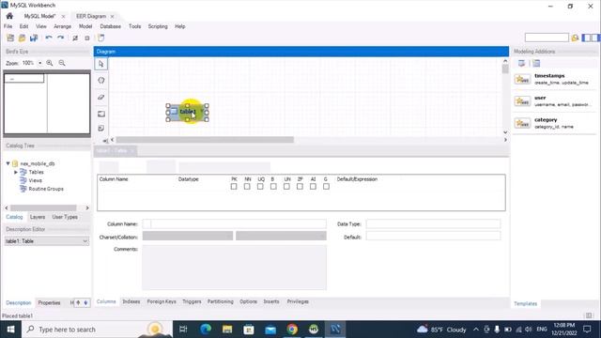
Task: Open the Zoom percentage dropdown
Action: 39,63
